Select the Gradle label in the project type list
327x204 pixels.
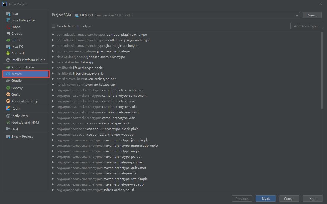[16, 81]
